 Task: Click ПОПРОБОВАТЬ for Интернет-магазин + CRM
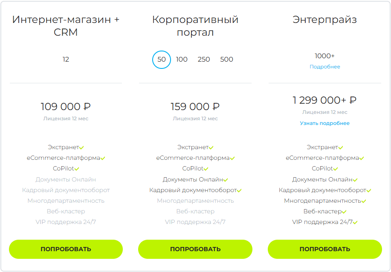click(66, 249)
